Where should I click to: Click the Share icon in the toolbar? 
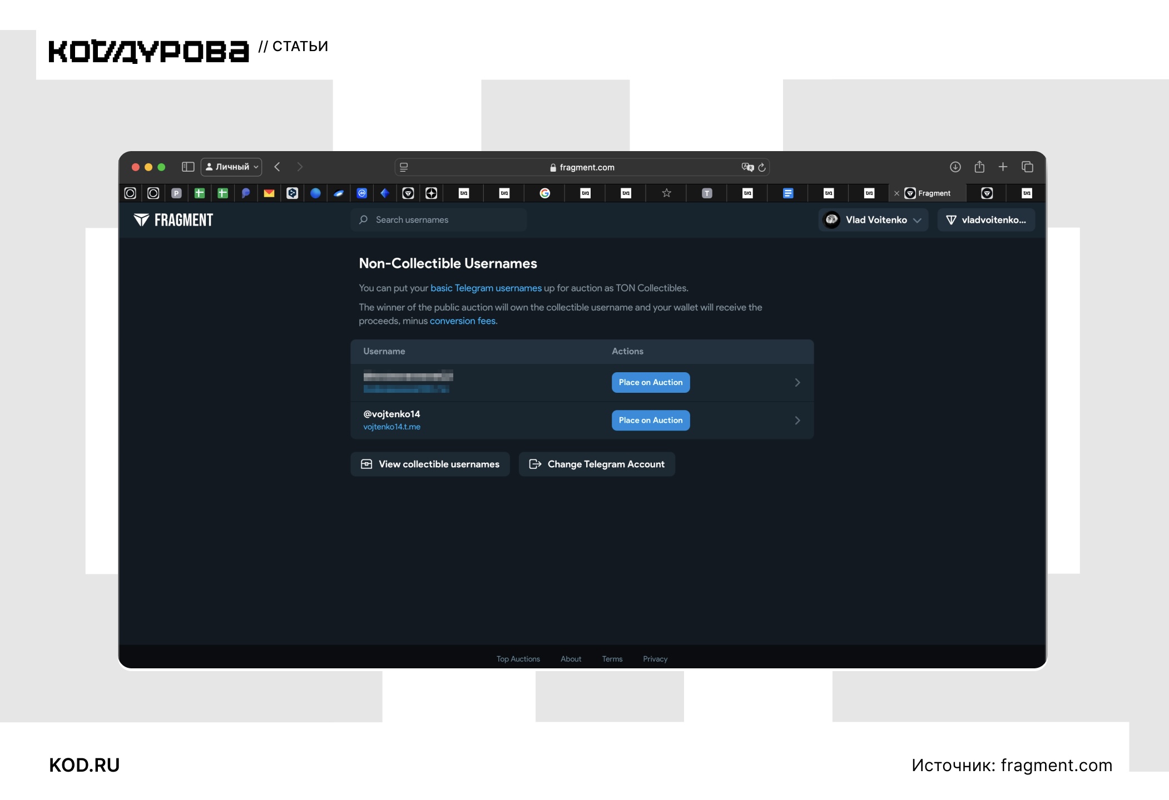point(979,167)
